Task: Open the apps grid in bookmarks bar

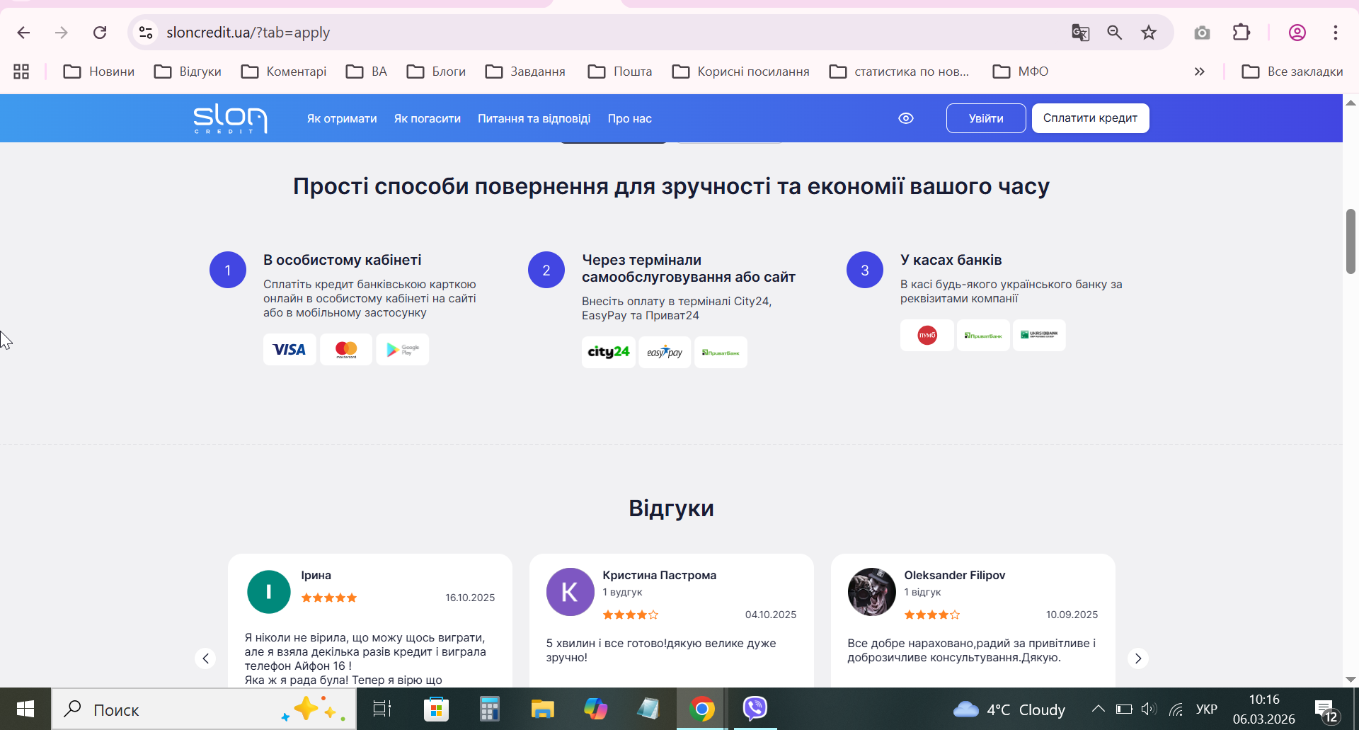Action: click(21, 72)
